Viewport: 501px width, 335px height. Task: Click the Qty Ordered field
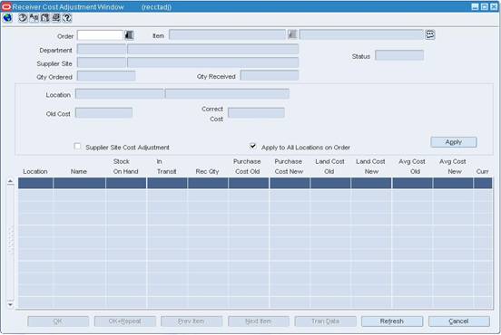pos(106,76)
